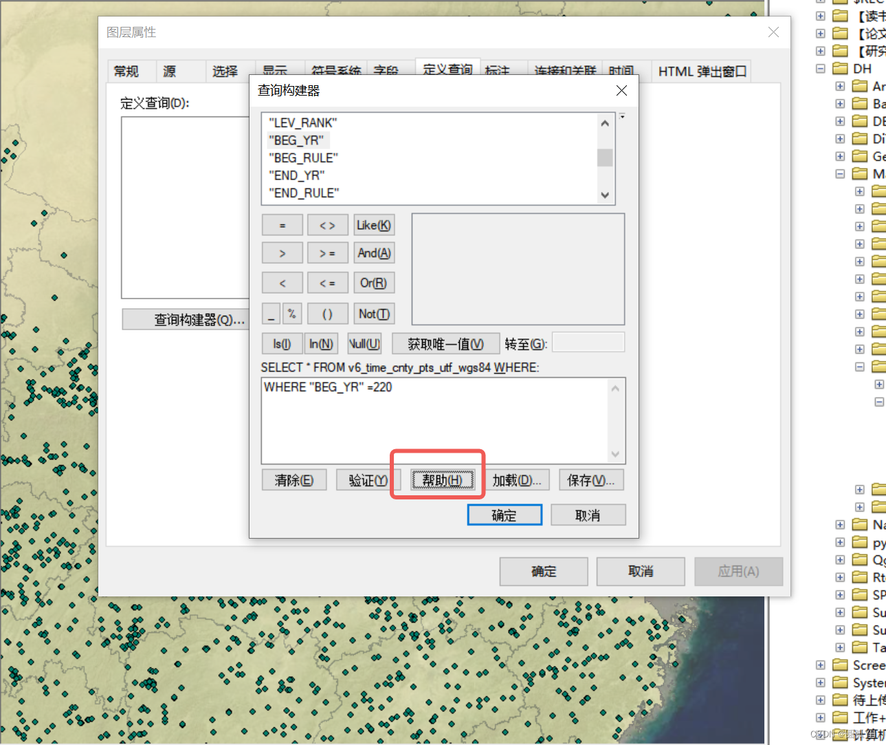Expand the Ta folder node

click(x=840, y=648)
